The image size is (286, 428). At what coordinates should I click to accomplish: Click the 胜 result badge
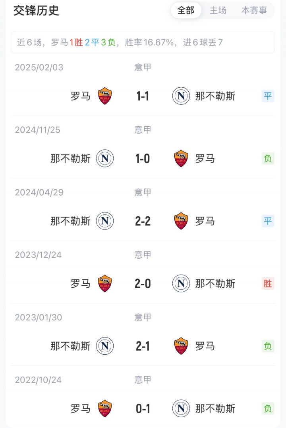click(x=268, y=284)
